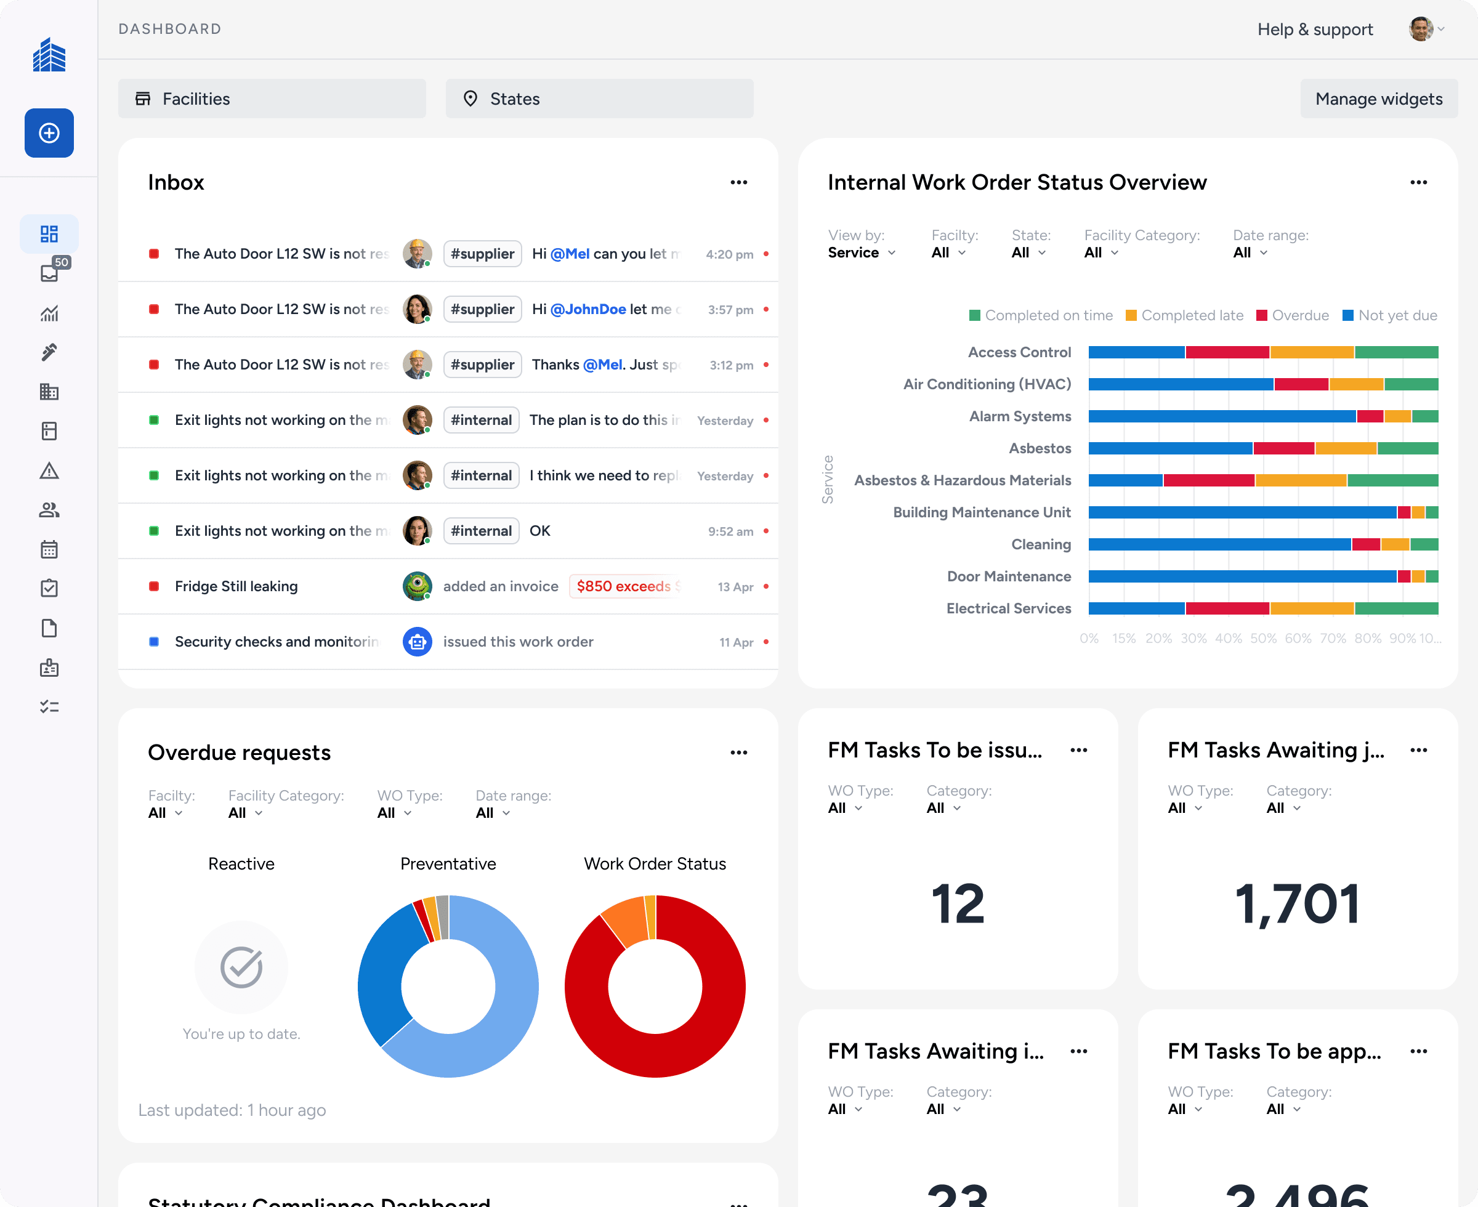Viewport: 1478px width, 1207px height.
Task: Toggle the Completed on time legend item
Action: [x=1041, y=316]
